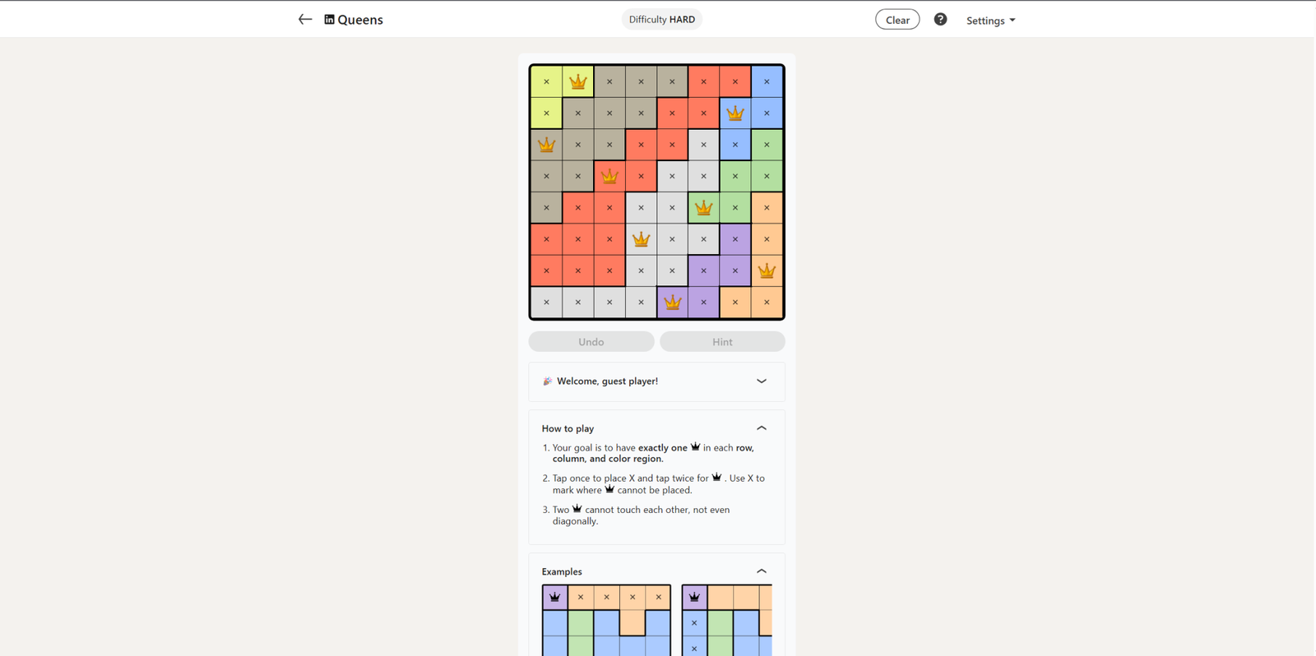Collapse the How to play section
The image size is (1316, 656).
tap(761, 428)
